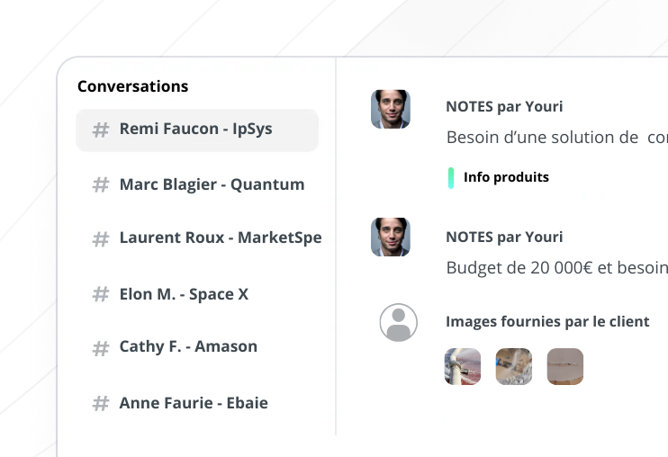This screenshot has height=457, width=668.
Task: Click hash icon beside Elon M. - Space X
Action: coord(101,295)
